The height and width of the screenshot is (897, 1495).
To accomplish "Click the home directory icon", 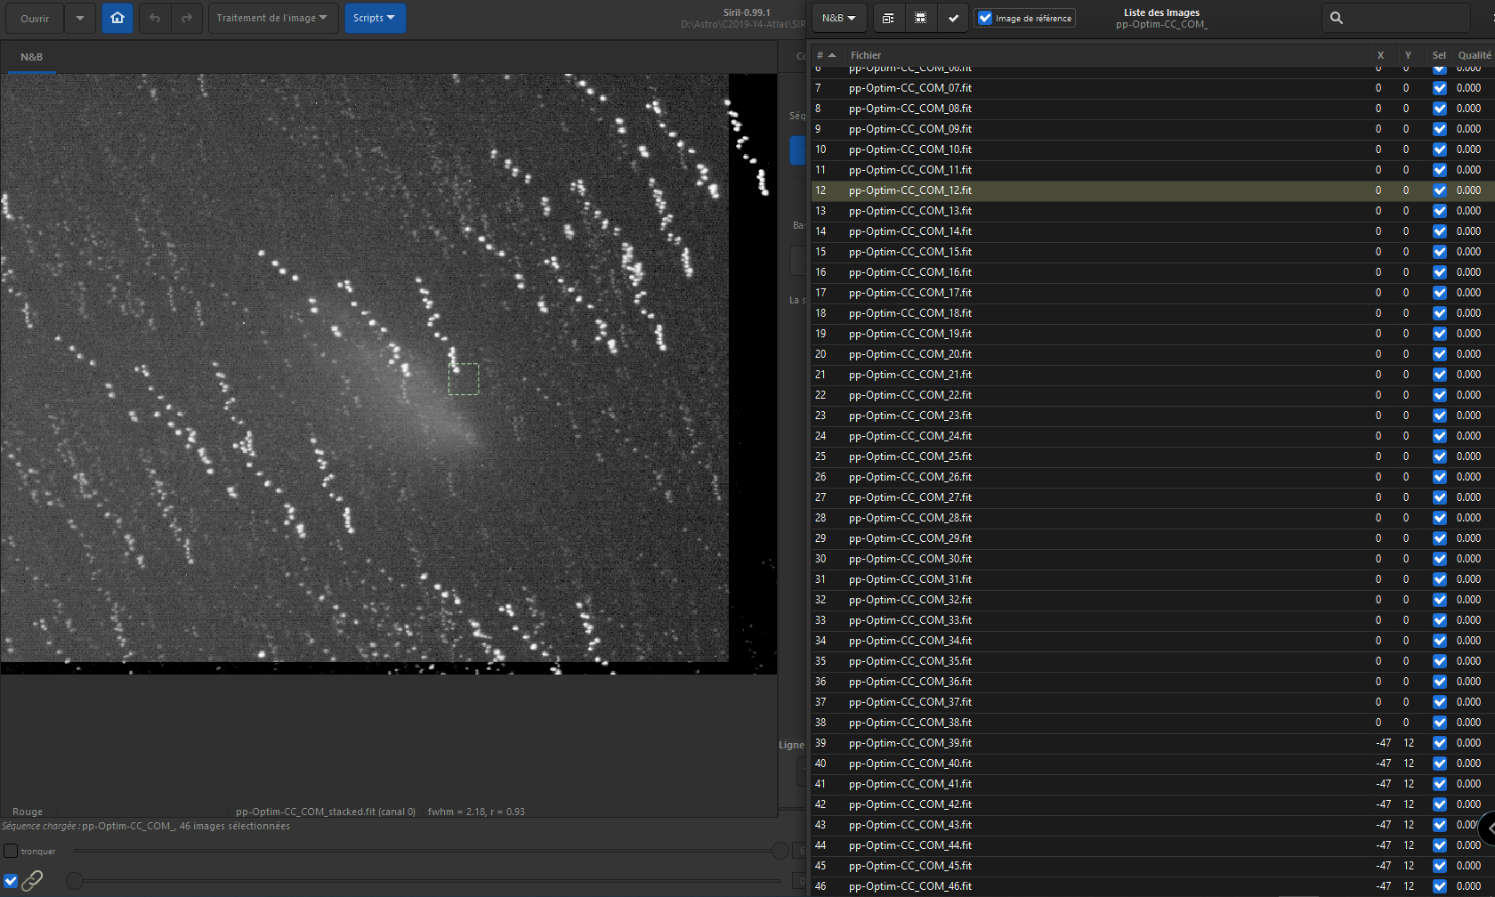I will tap(117, 18).
